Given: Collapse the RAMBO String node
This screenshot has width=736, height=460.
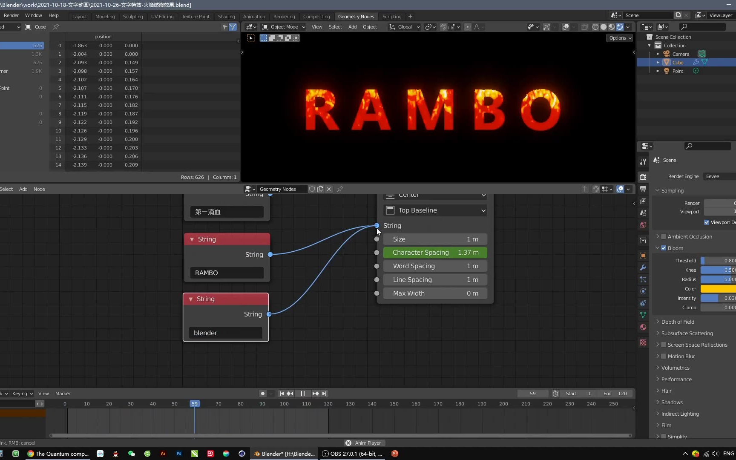Looking at the screenshot, I should 192,239.
